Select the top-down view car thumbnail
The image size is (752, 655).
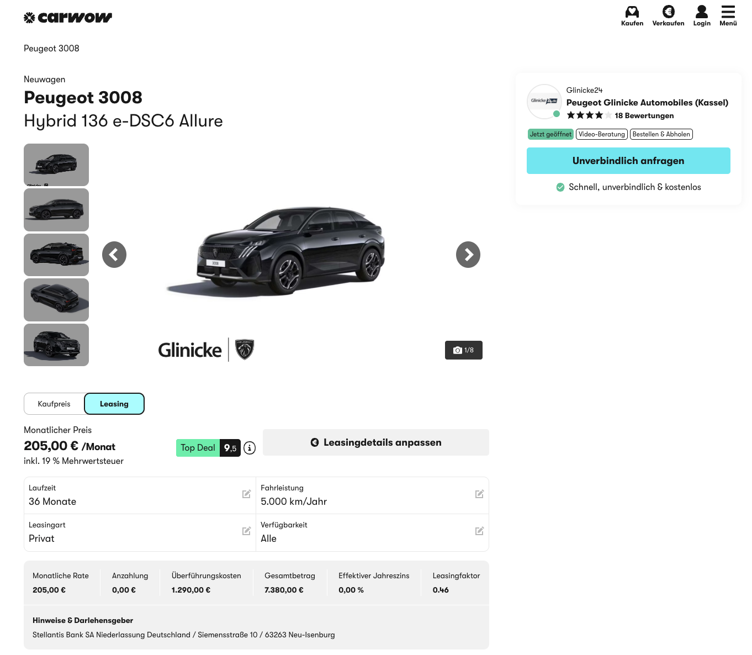click(x=56, y=300)
